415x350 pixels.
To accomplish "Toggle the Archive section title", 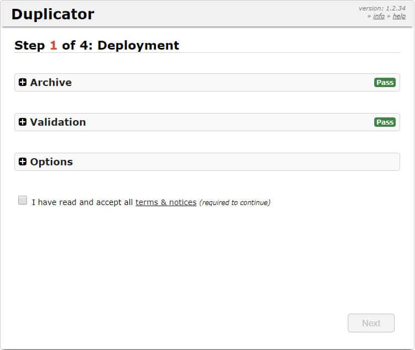I will point(51,82).
